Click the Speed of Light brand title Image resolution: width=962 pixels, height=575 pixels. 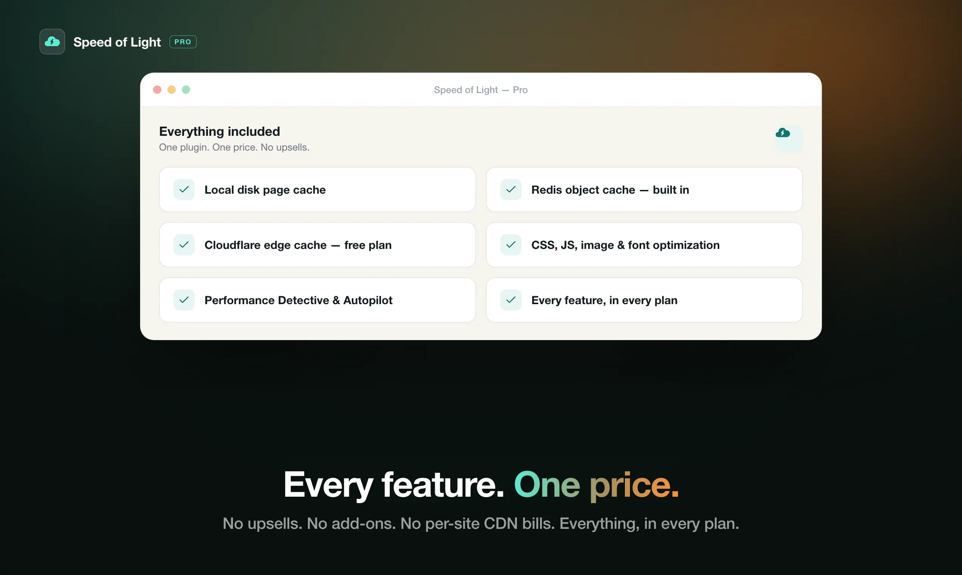click(117, 42)
